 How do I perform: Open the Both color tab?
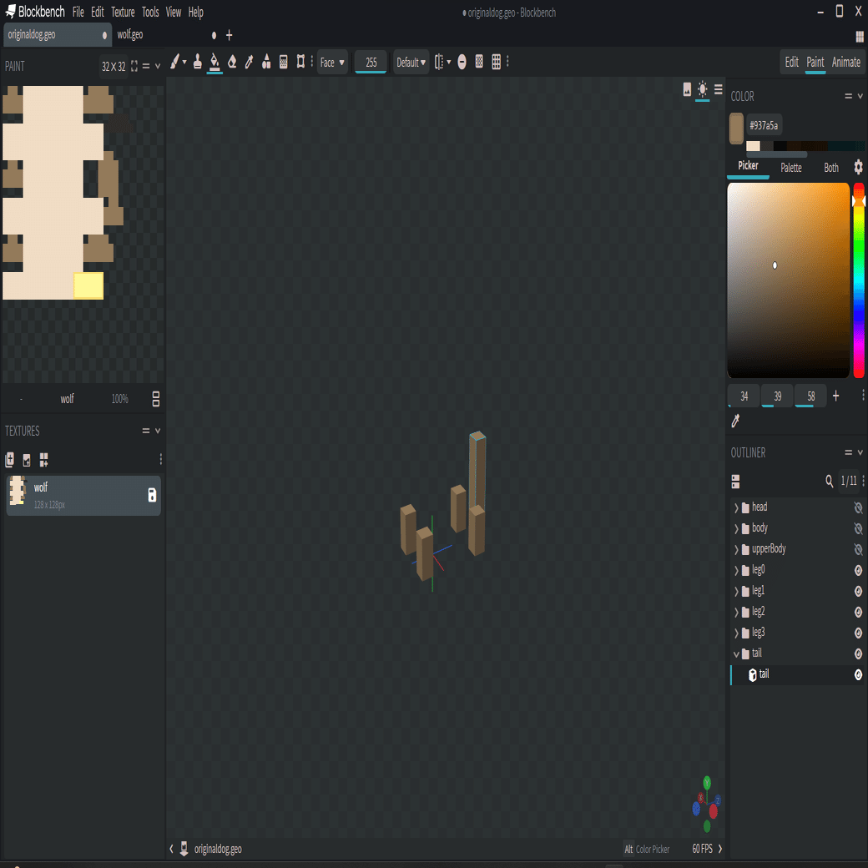coord(831,168)
